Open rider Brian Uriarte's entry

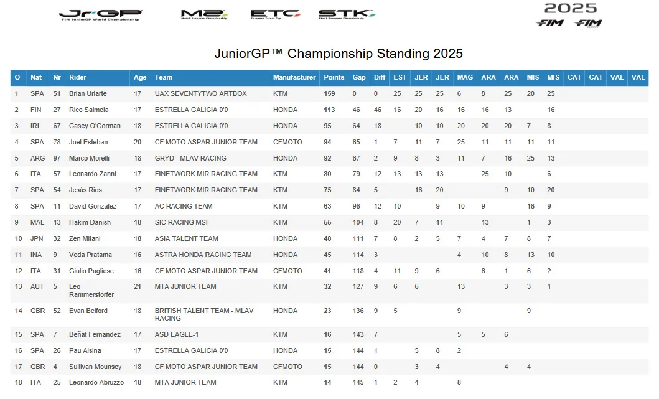point(88,94)
